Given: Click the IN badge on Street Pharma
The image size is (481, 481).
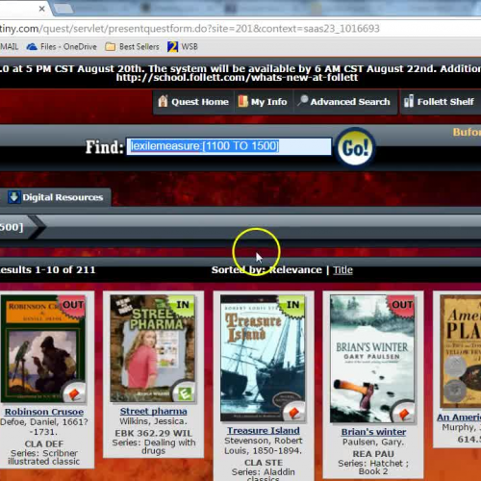Looking at the screenshot, I should [183, 305].
